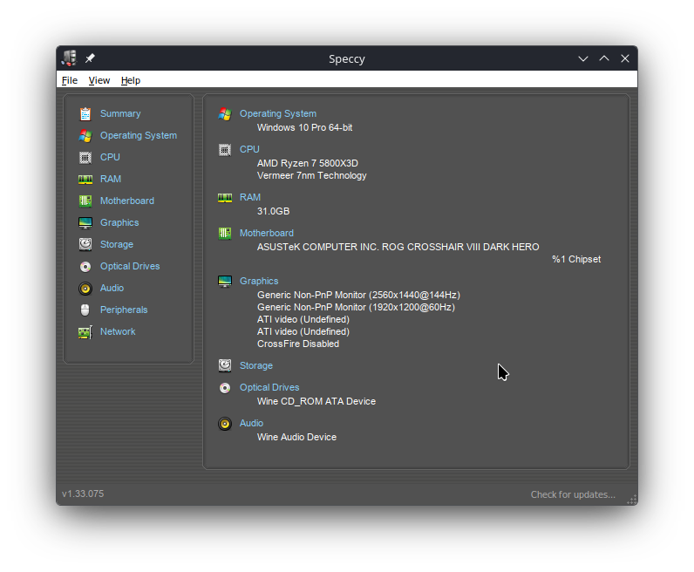The width and height of the screenshot is (694, 572).
Task: Show Graphics details from sidebar
Action: 119,222
